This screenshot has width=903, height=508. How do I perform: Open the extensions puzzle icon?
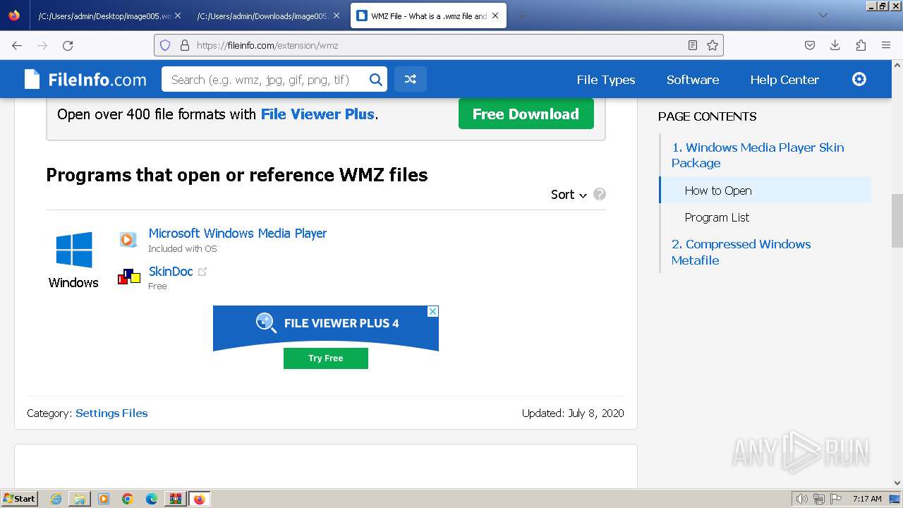pos(861,45)
